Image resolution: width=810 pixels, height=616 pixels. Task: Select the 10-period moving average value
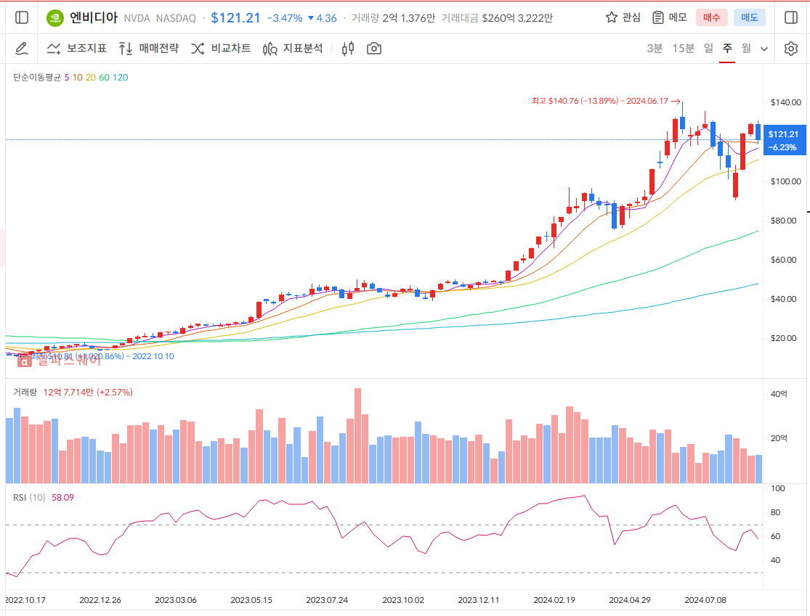click(x=78, y=78)
